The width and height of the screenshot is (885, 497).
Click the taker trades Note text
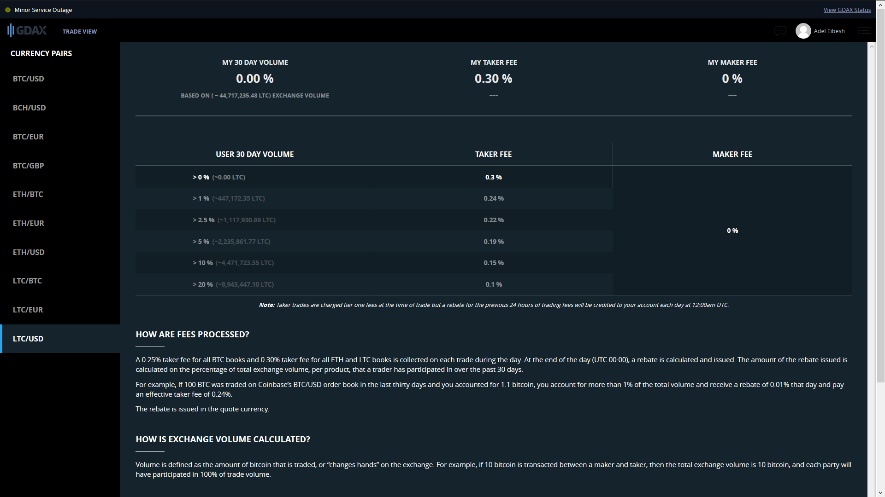pos(494,305)
